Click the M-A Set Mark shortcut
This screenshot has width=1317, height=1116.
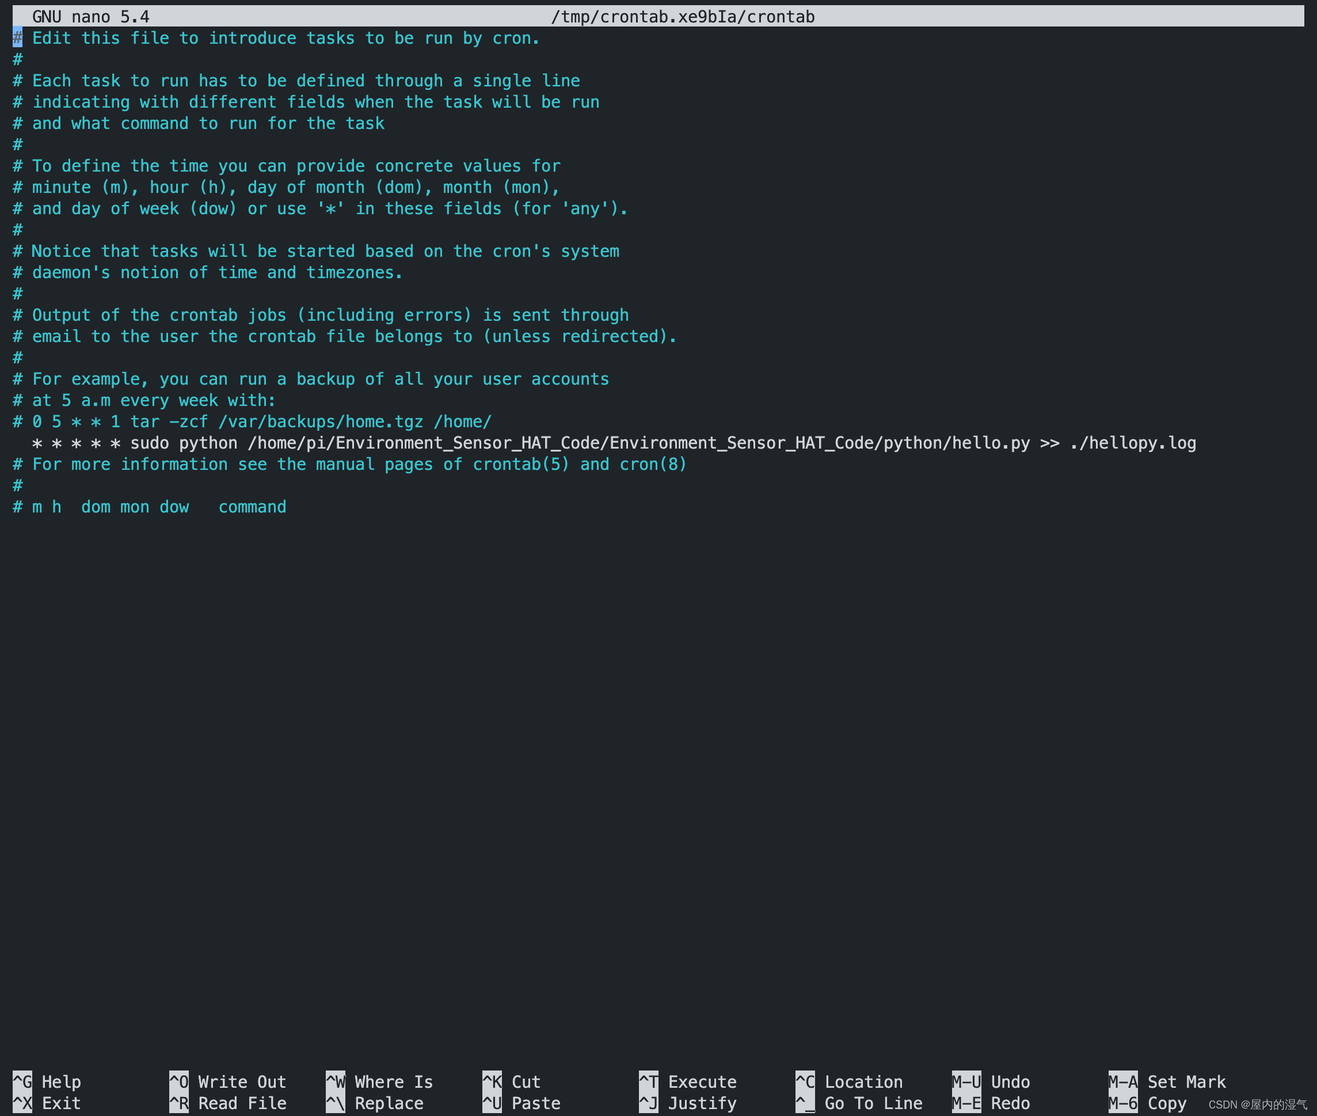pyautogui.click(x=1167, y=1082)
